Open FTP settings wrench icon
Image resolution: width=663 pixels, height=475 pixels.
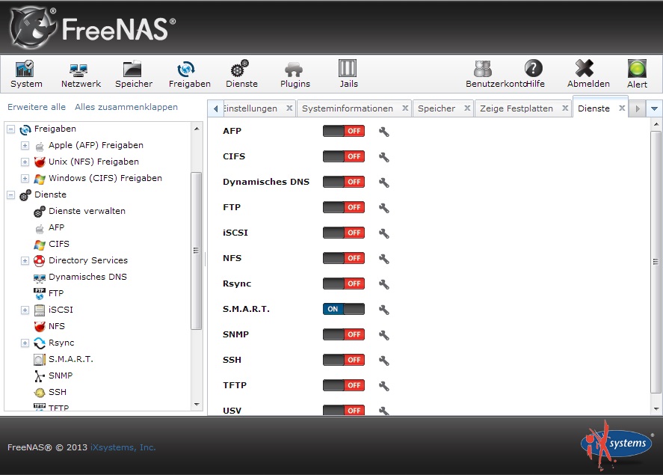(x=384, y=208)
